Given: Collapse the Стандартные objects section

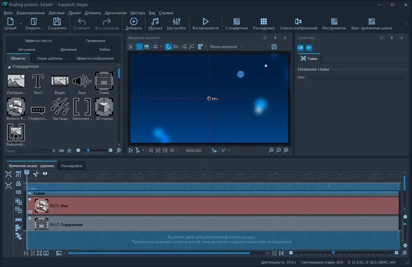Looking at the screenshot, I should coord(9,66).
